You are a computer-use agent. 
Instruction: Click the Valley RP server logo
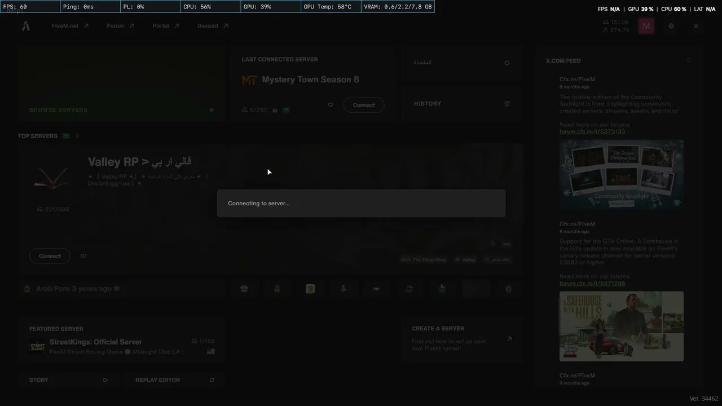(51, 177)
